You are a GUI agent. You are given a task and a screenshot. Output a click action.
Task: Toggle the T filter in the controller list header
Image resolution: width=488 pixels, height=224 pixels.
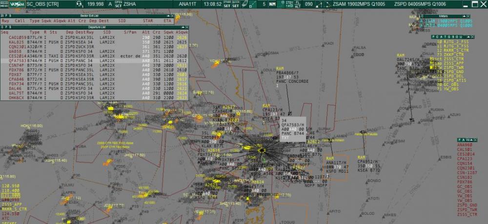coord(446,37)
